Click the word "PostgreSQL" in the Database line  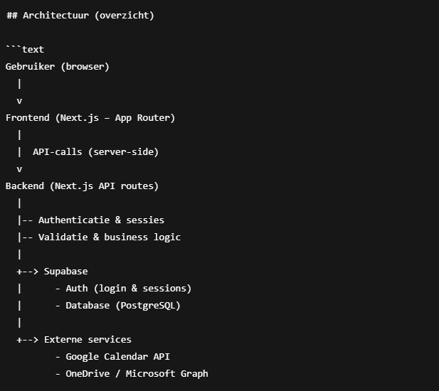(147, 305)
